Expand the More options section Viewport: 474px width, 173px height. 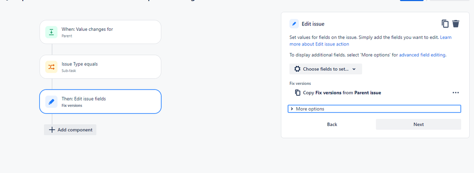tap(374, 109)
